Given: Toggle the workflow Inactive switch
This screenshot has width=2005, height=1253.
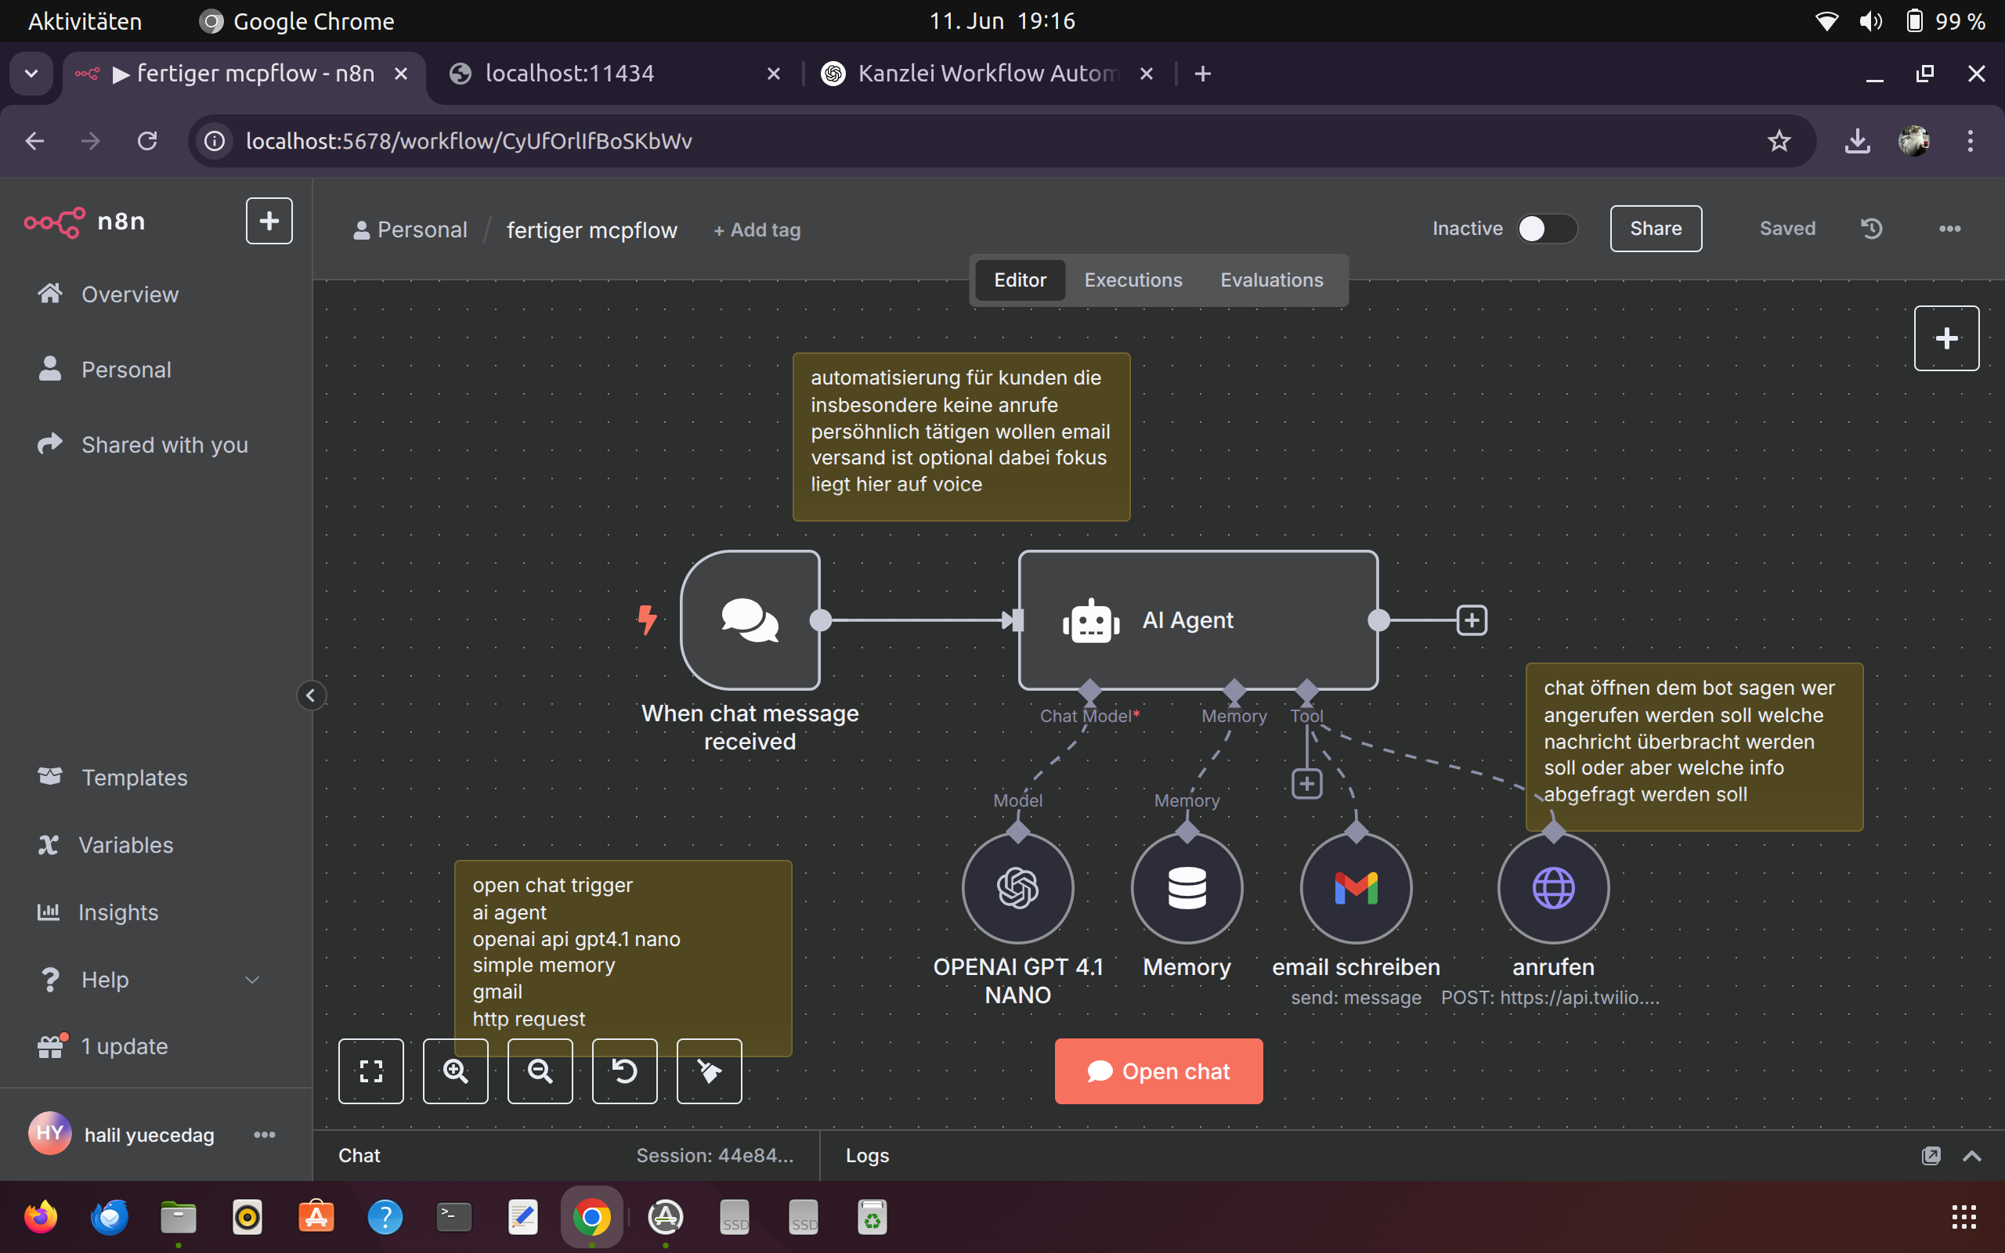Looking at the screenshot, I should tap(1546, 229).
